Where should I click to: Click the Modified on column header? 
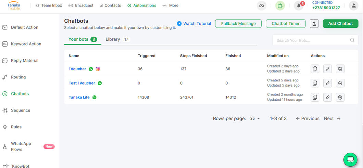[x=278, y=56]
